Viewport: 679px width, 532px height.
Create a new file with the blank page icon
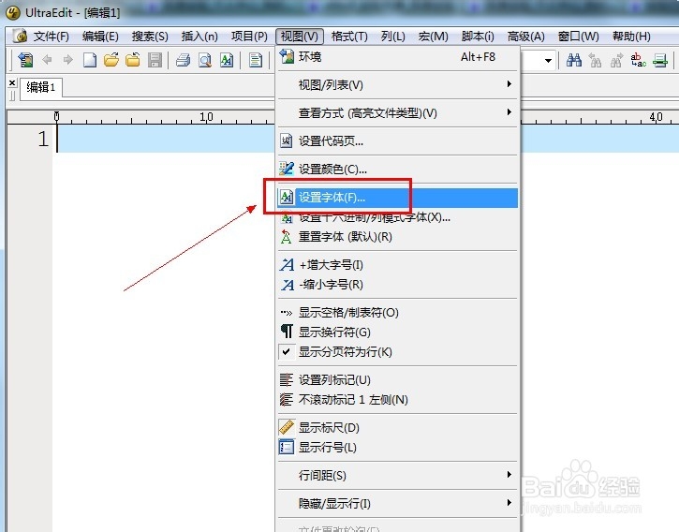[90, 60]
